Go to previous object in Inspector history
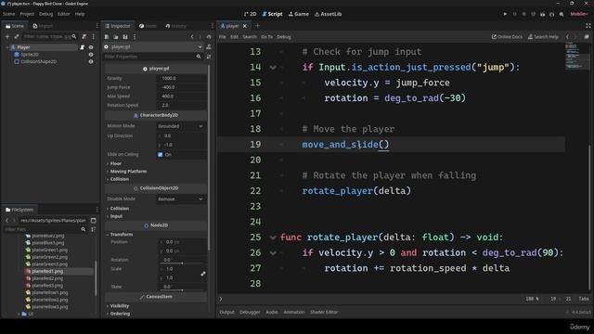This screenshot has height=334, width=594. [192, 37]
